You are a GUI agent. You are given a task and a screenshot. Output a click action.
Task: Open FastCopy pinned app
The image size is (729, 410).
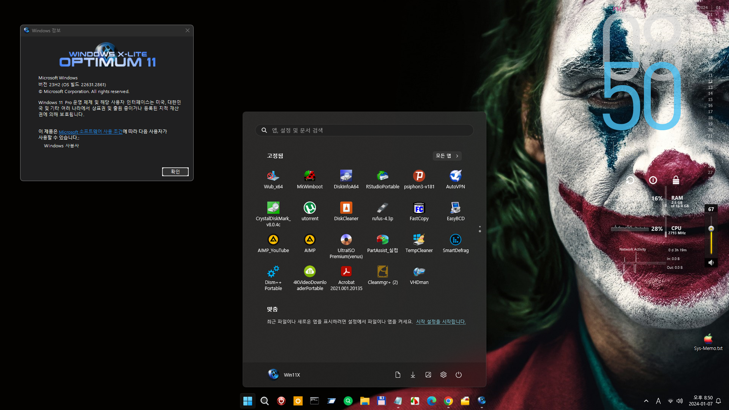[419, 211]
